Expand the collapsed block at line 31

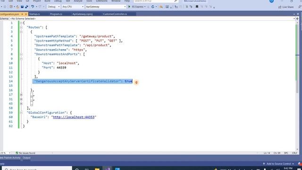click(x=21, y=99)
